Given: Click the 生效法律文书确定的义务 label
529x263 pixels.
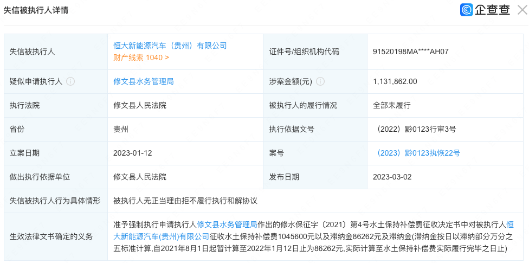Looking at the screenshot, I should 51,236.
